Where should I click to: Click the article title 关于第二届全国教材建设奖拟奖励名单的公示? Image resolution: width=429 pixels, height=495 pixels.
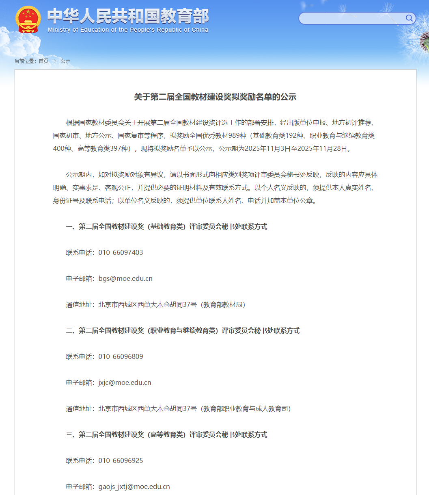[215, 97]
